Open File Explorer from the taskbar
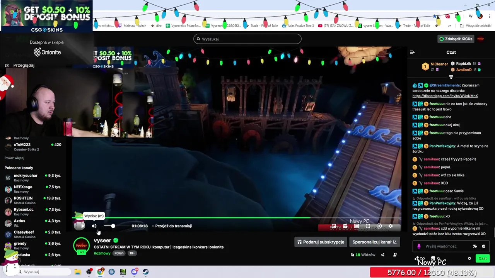Viewport: 495px width, 278px height. coord(77,272)
